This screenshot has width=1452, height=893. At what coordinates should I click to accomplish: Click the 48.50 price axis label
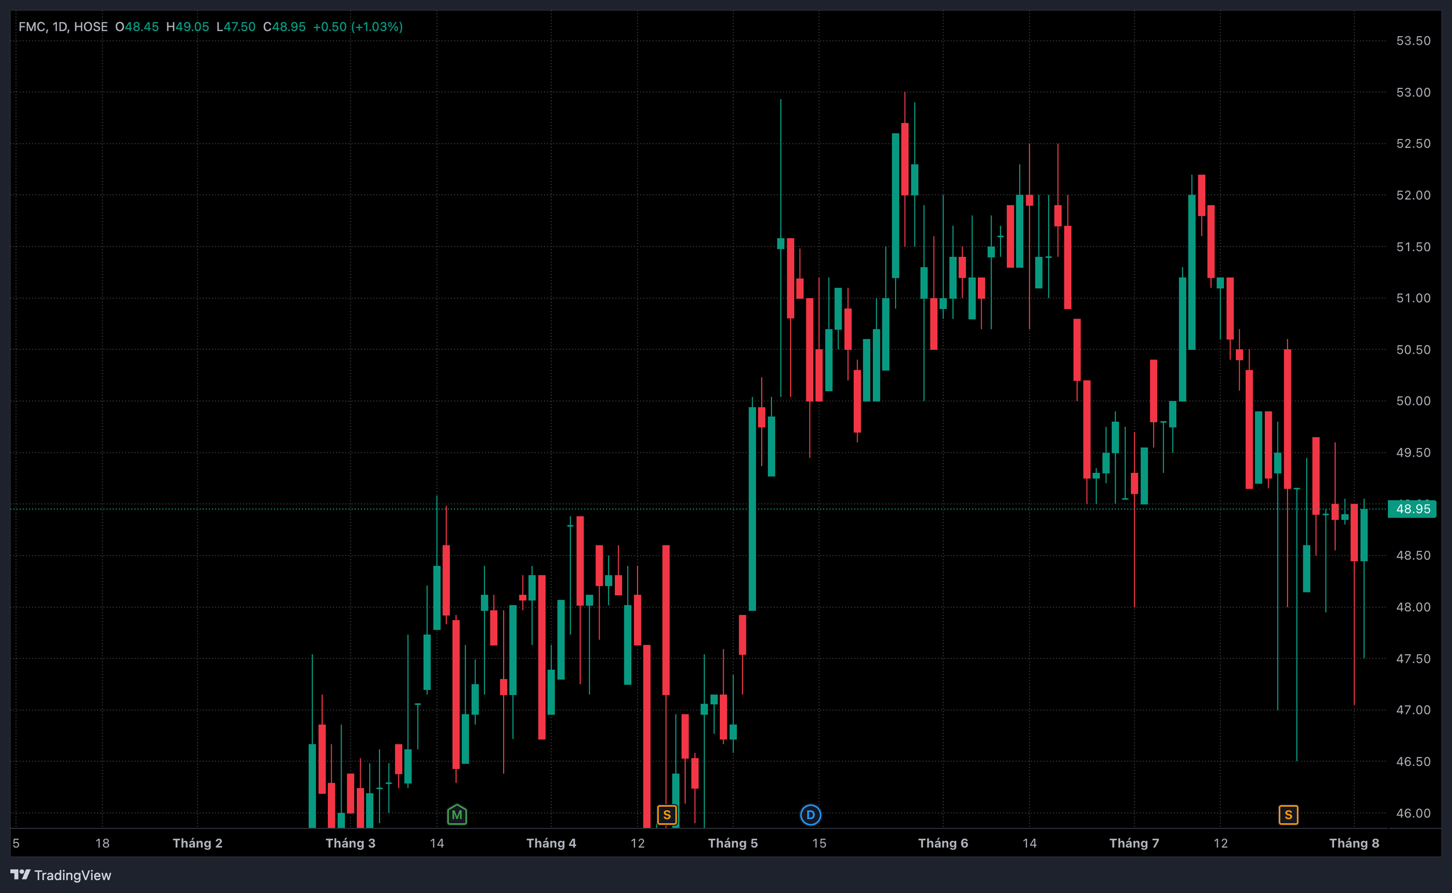[1413, 555]
